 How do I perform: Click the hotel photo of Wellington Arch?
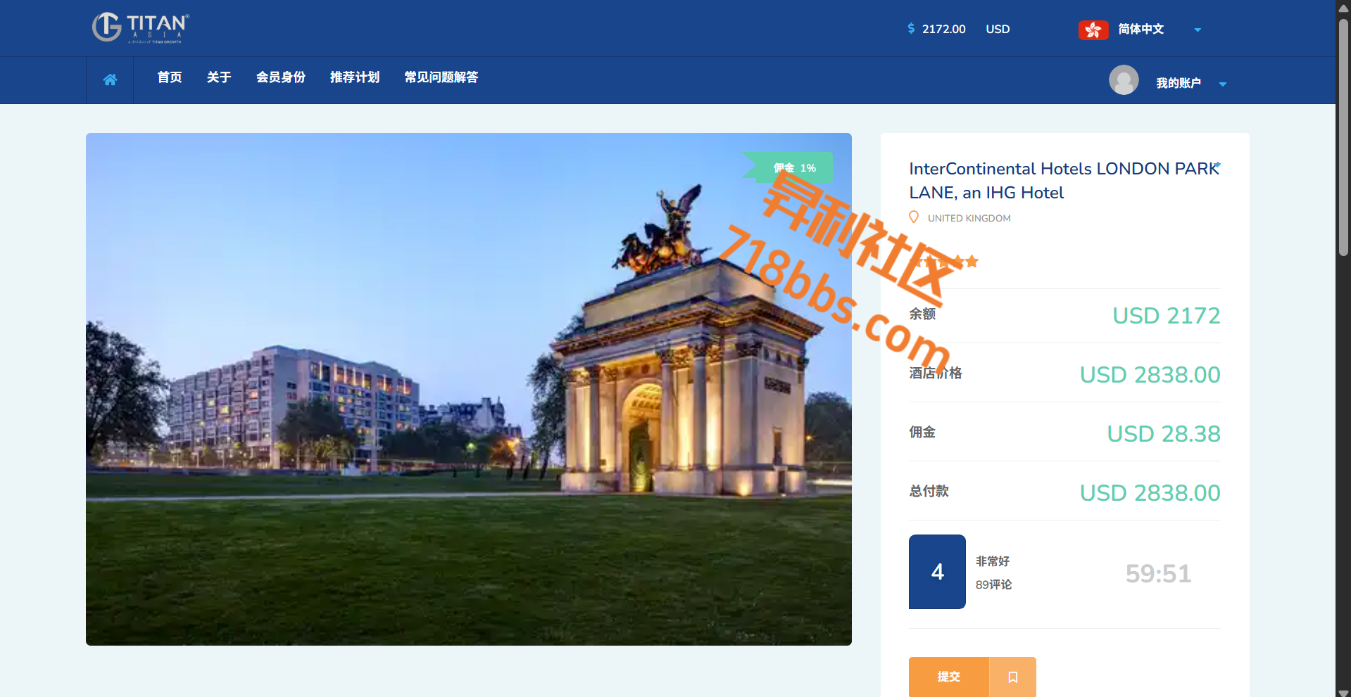[469, 389]
